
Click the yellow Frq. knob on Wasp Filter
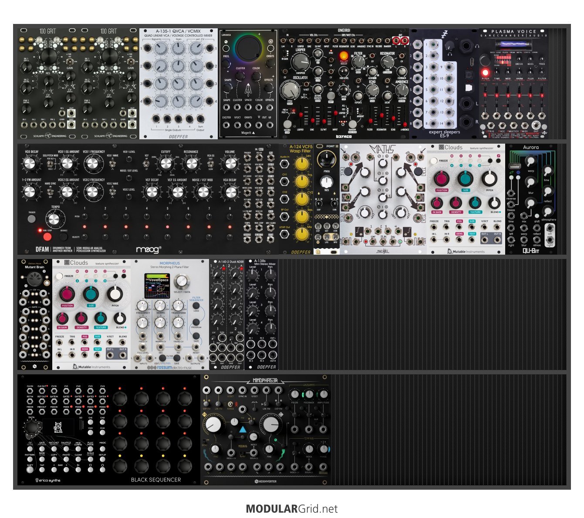302,181
